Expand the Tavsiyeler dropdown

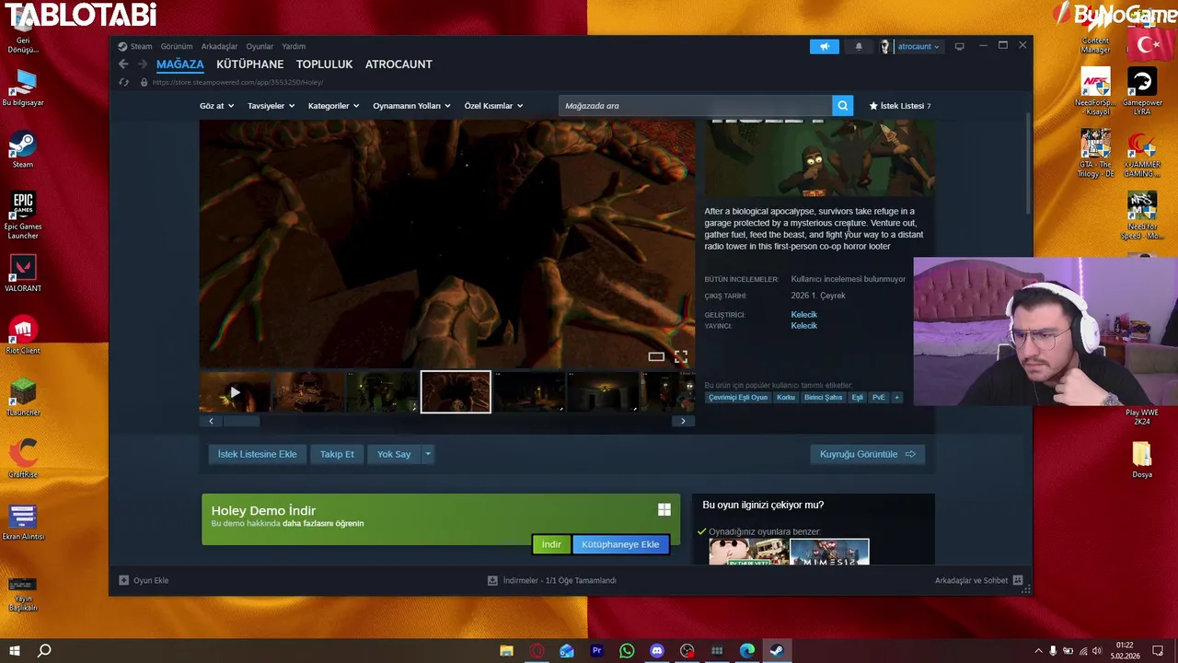tap(271, 106)
